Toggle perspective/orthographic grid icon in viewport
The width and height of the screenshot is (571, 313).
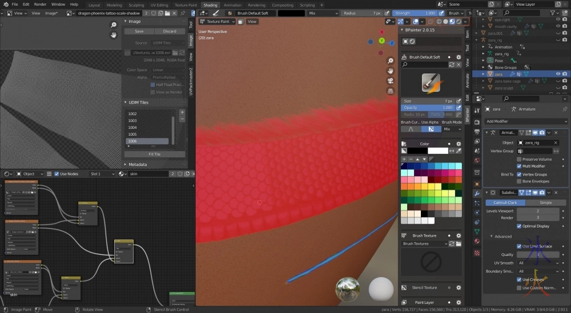coord(390,90)
